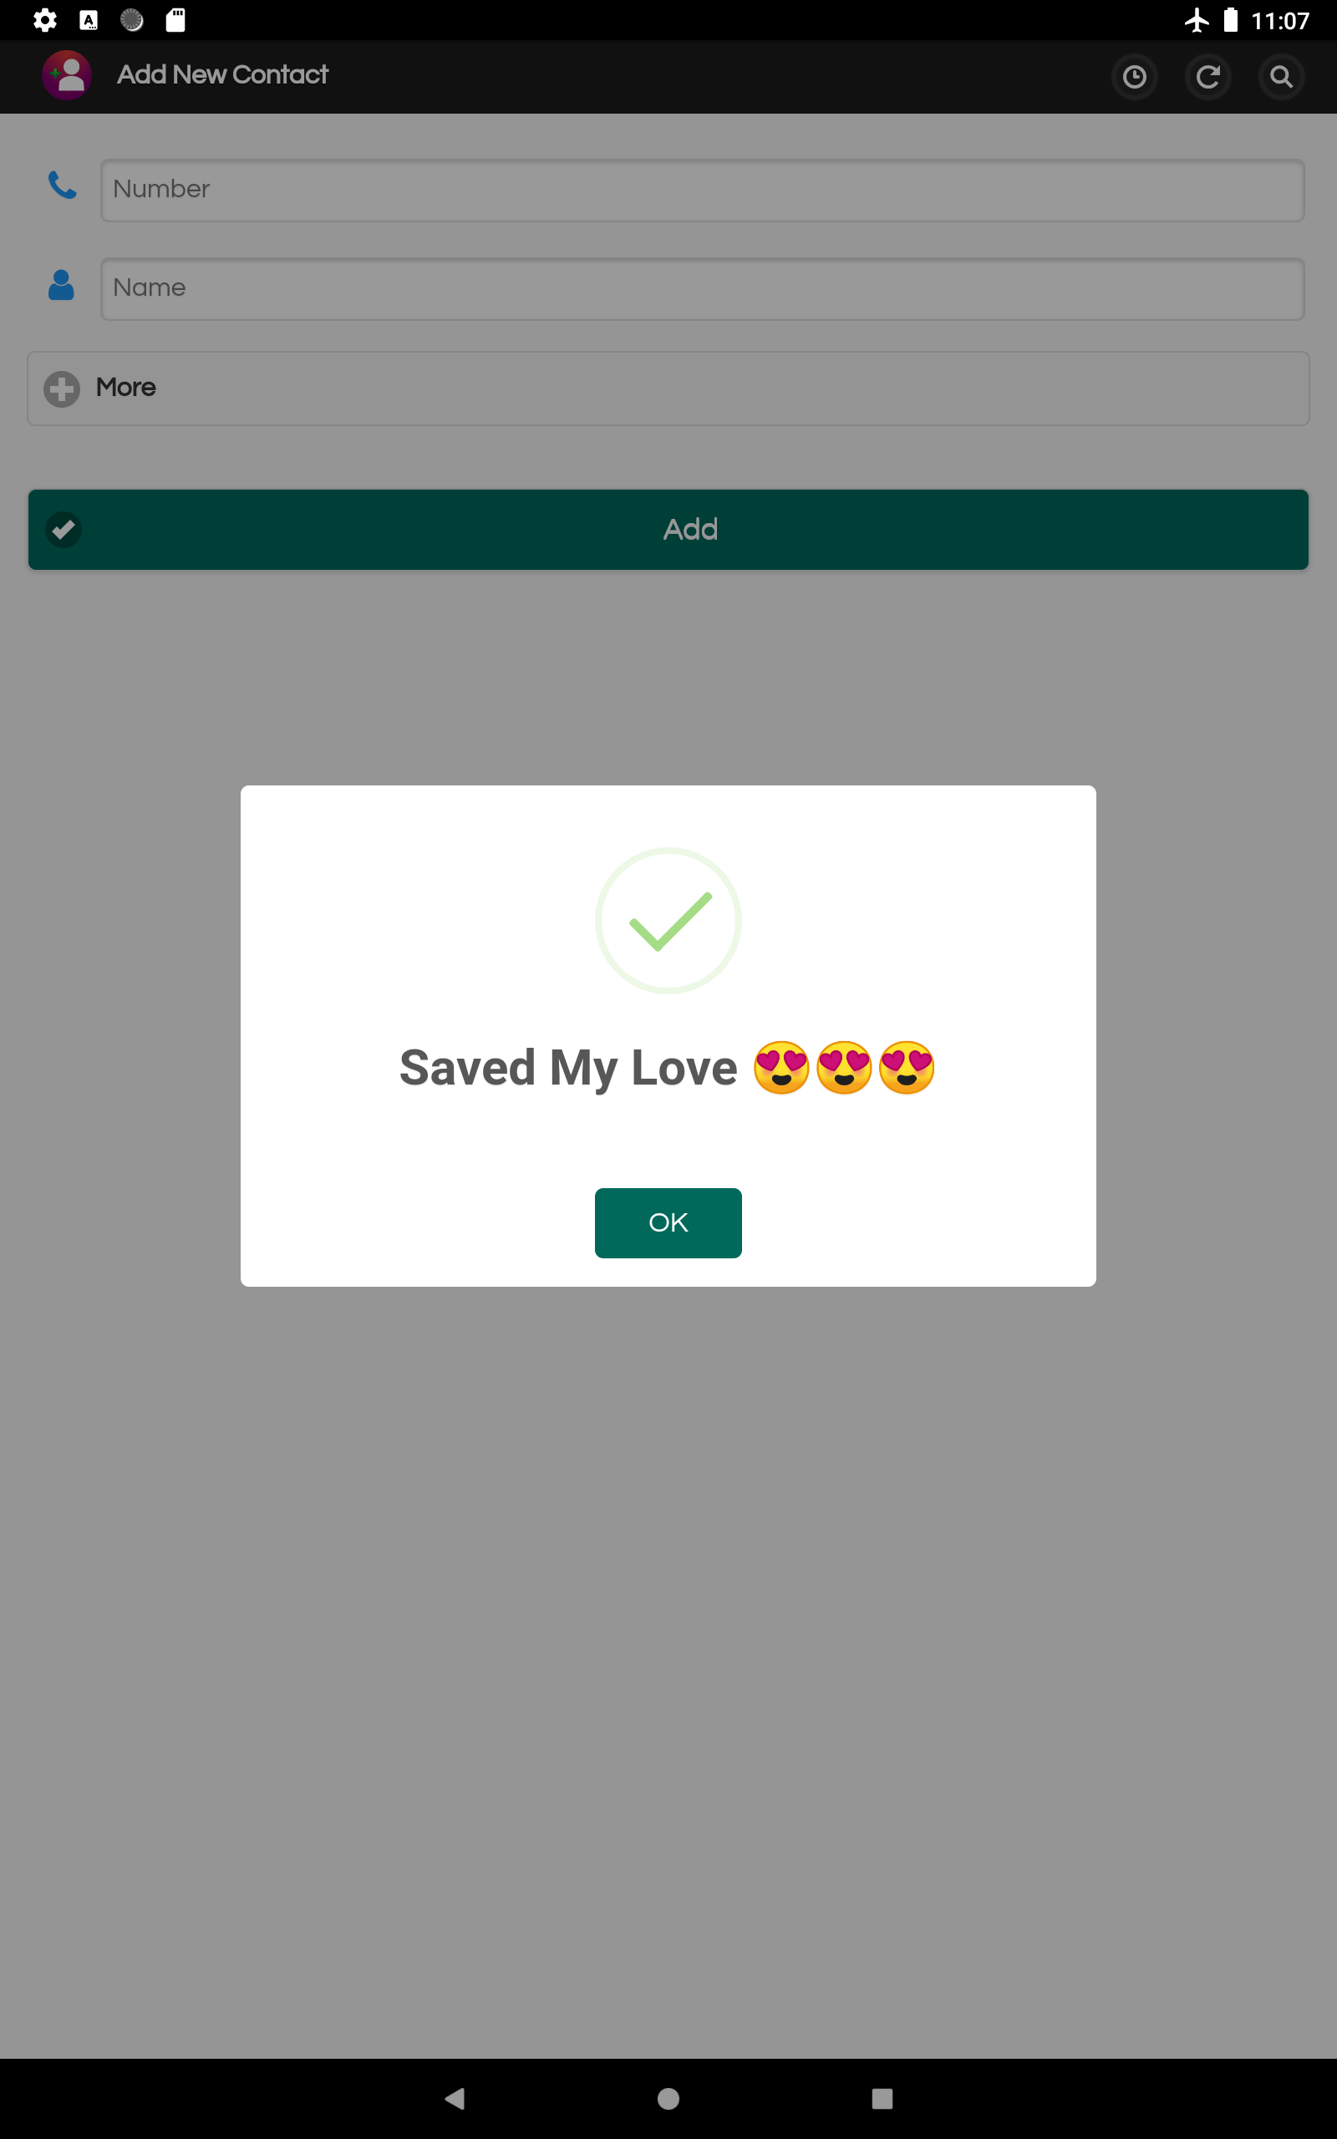
Task: Tap the refresh icon in the header
Action: point(1208,77)
